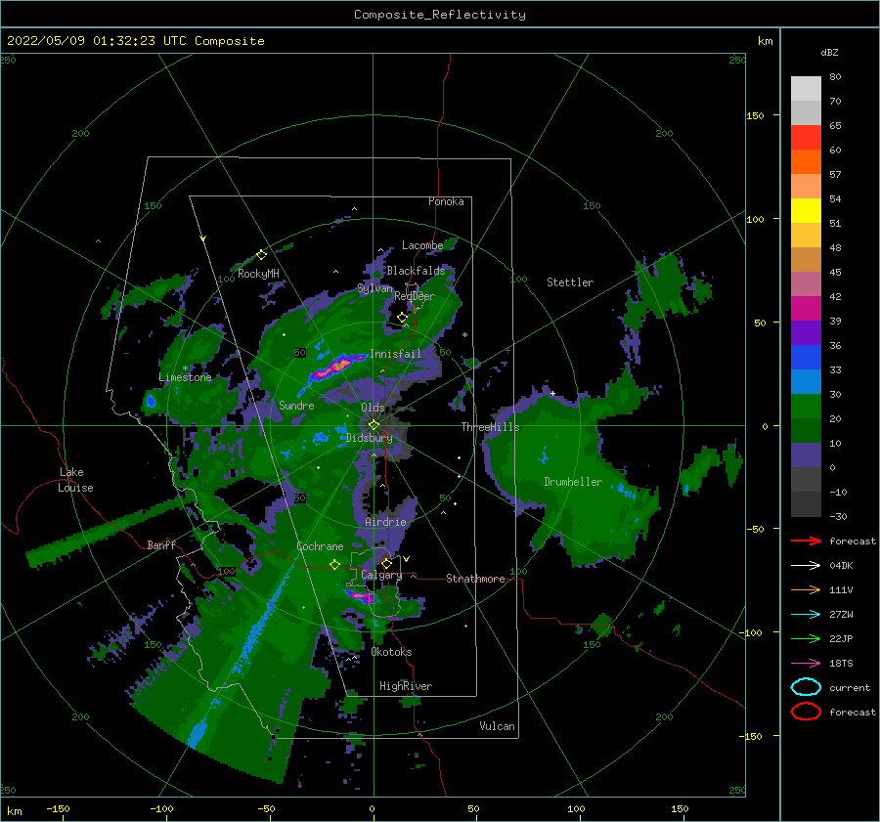880x822 pixels.
Task: Click the Sundre town label
Action: 296,406
